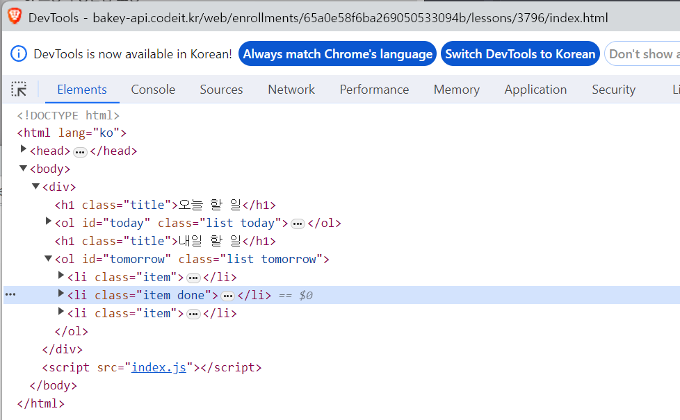
Task: Expand the last li class="item" node
Action: 61,311
